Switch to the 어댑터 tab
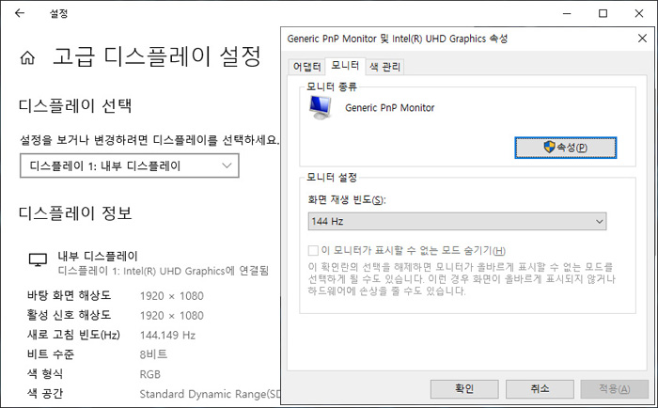The width and height of the screenshot is (658, 408). (x=307, y=67)
